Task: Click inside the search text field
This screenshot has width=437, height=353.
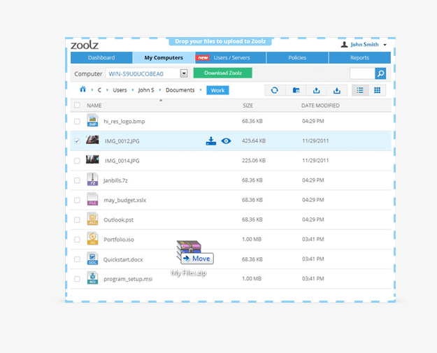Action: coord(361,73)
